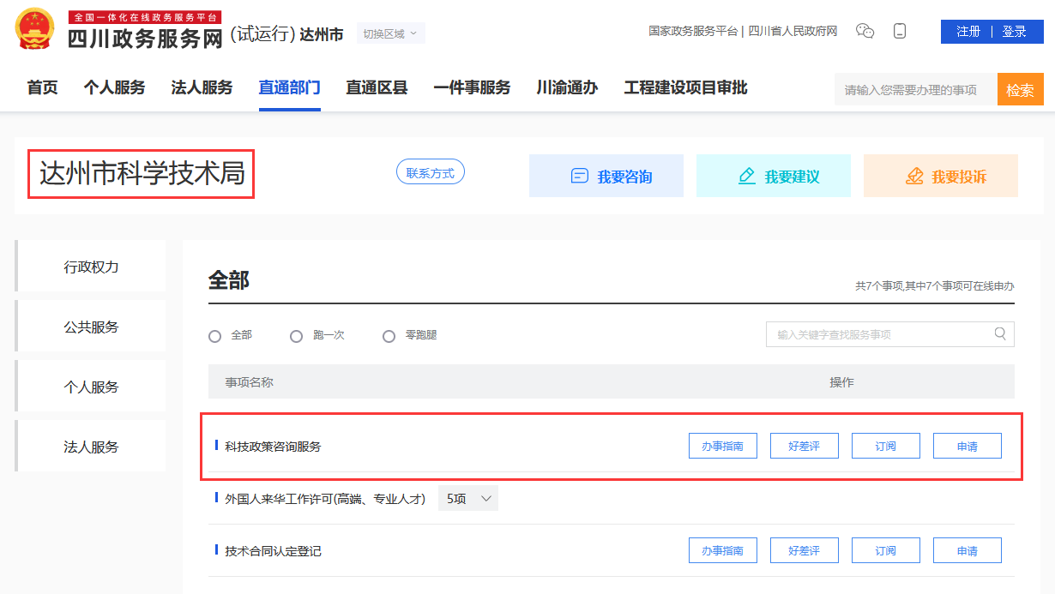Image resolution: width=1055 pixels, height=594 pixels.
Task: Focus the 请输入您需要办理的事项 search field
Action: click(916, 89)
